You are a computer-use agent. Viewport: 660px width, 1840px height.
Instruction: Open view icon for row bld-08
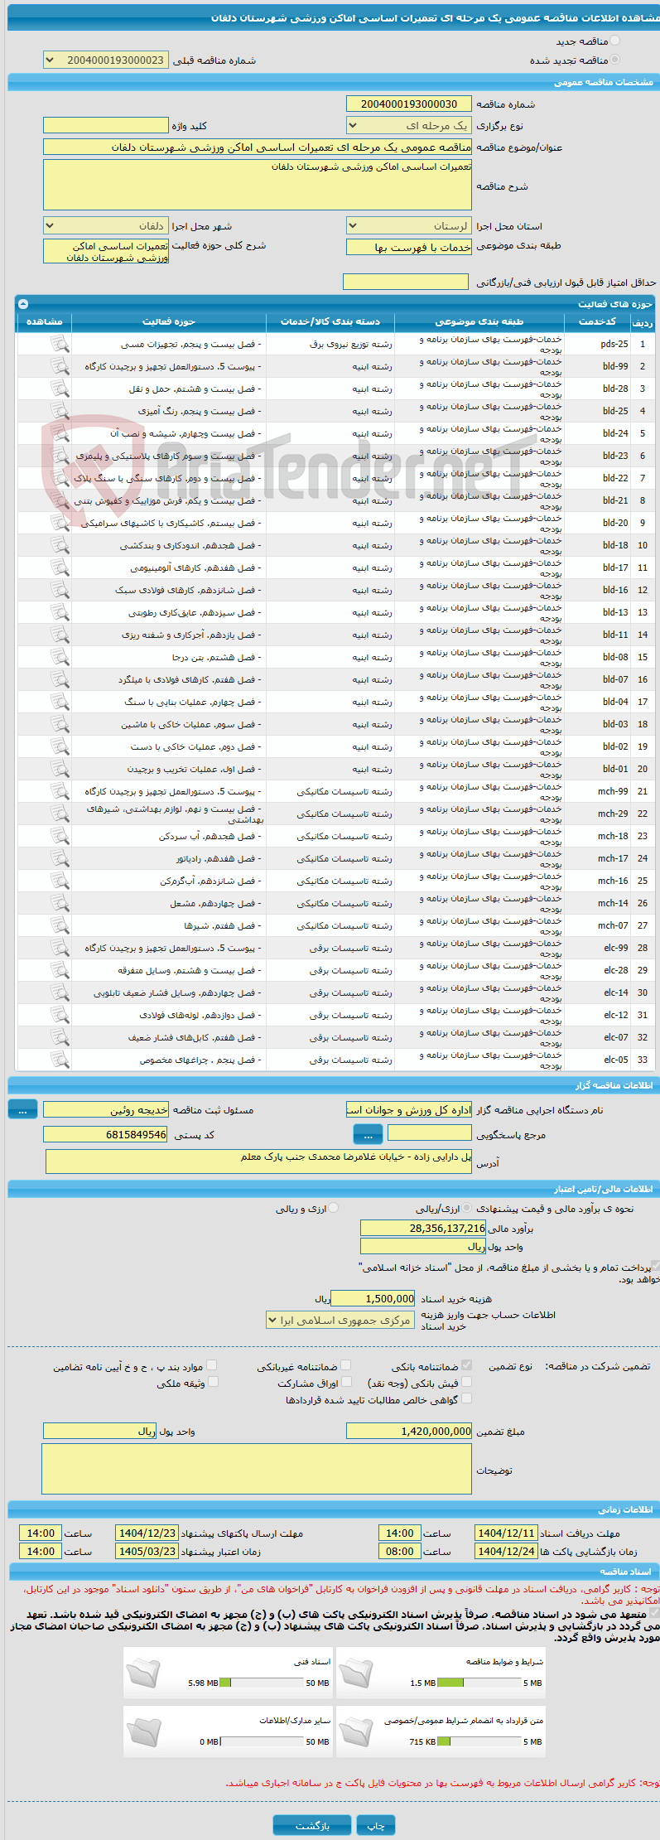(x=60, y=657)
